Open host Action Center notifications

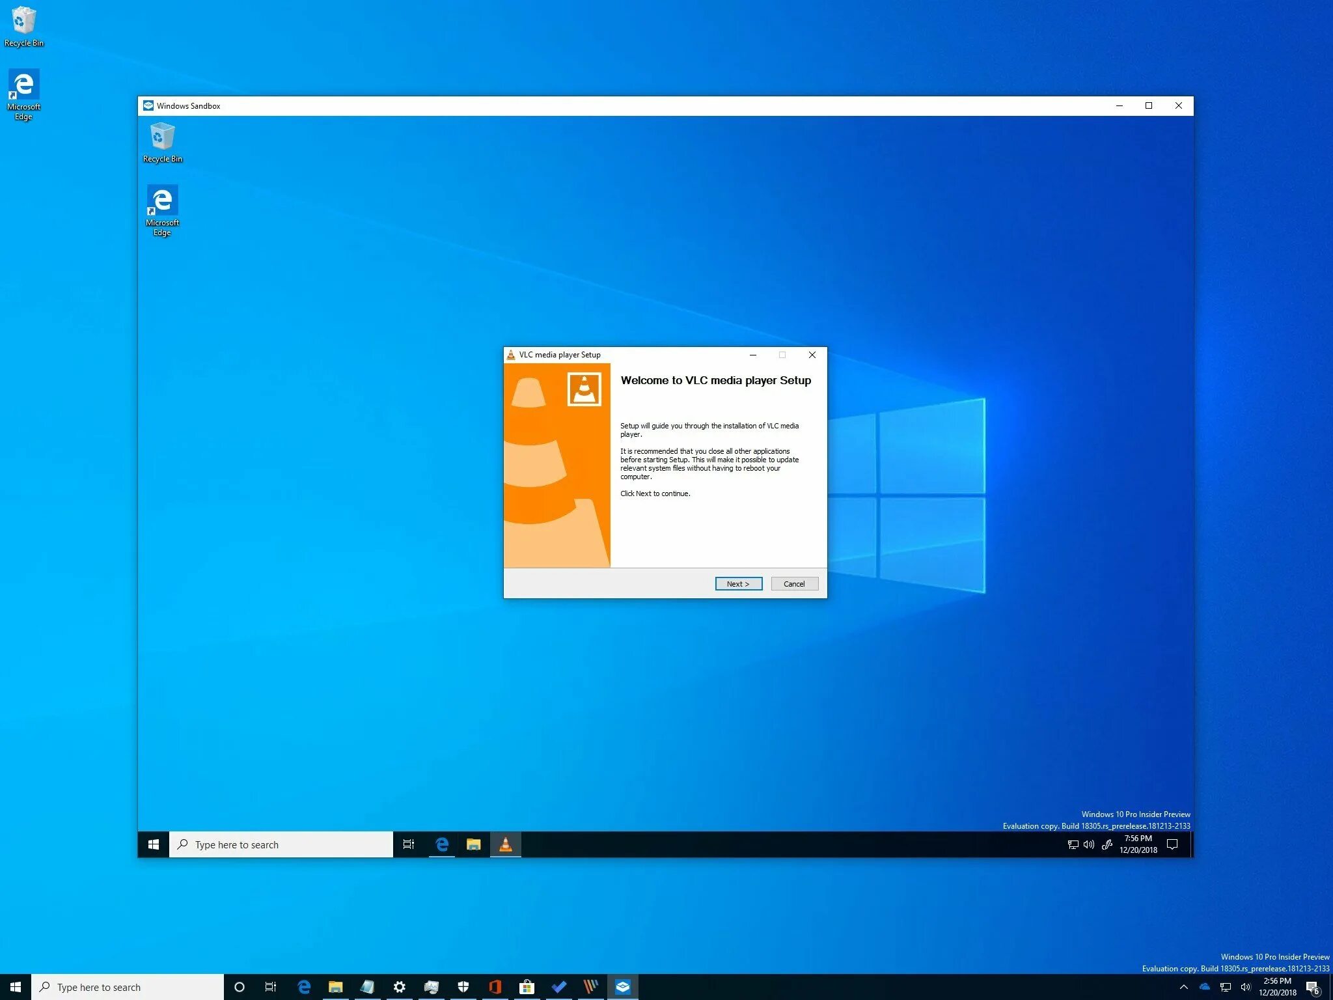click(1313, 987)
